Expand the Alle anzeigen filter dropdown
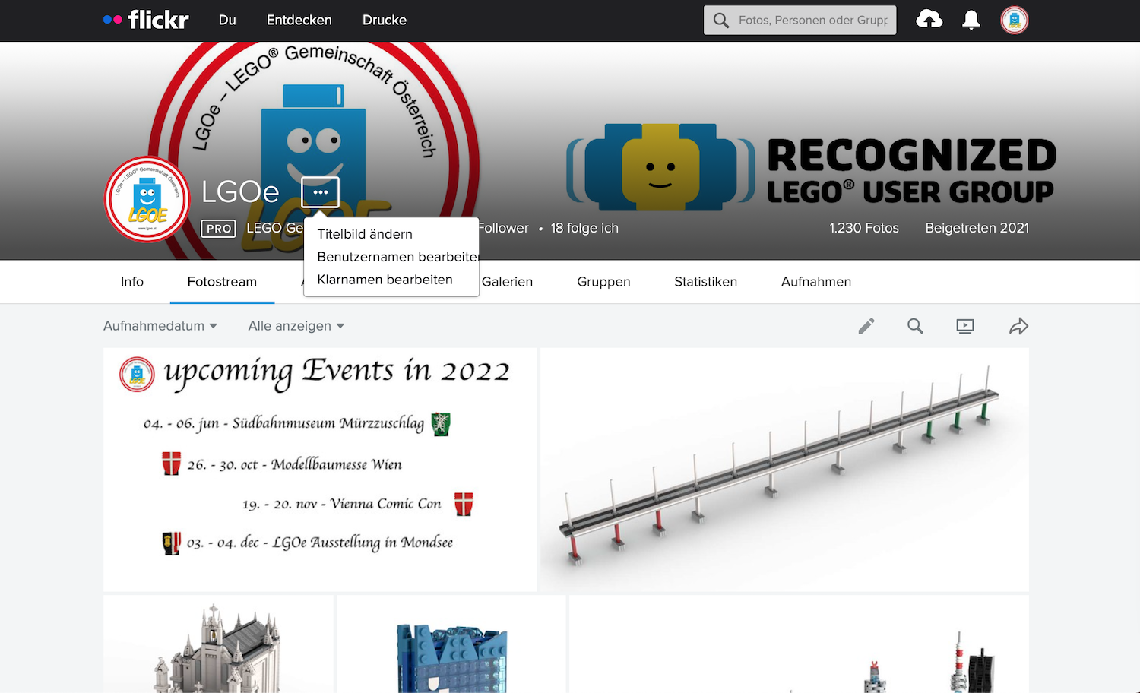 click(x=296, y=326)
